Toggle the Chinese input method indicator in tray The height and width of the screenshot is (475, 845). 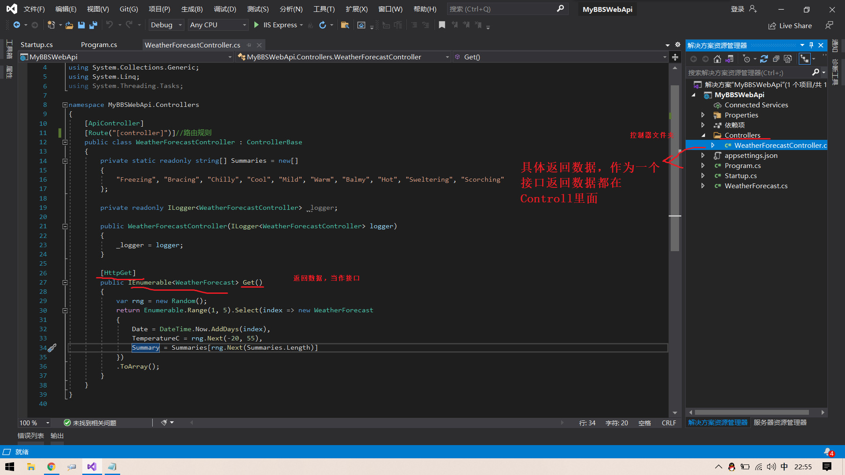coord(784,467)
